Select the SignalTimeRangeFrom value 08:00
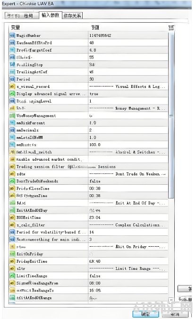Viewport: 196px width, 319px height. pos(95,283)
